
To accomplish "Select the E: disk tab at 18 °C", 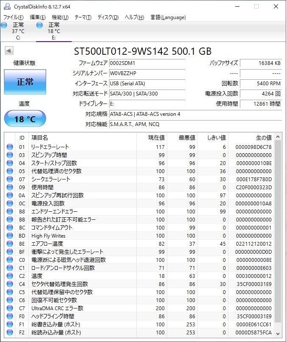I will pyautogui.click(x=53, y=31).
